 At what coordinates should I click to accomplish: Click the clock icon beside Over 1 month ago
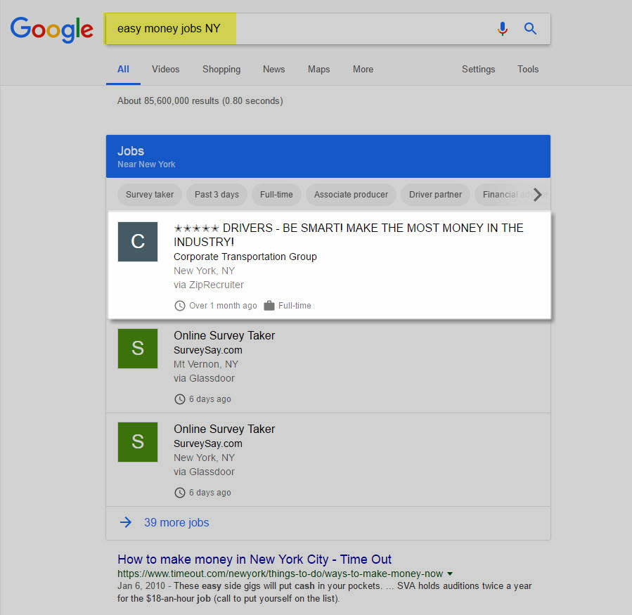tap(180, 306)
